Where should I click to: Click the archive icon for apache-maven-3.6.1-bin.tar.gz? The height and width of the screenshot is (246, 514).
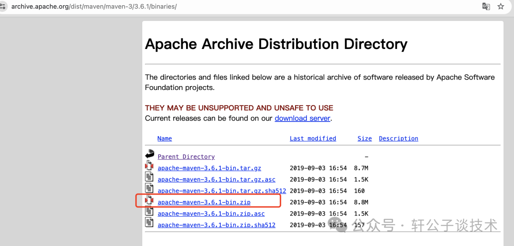149,165
